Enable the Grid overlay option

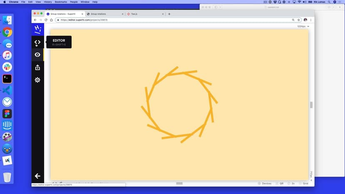point(303,183)
